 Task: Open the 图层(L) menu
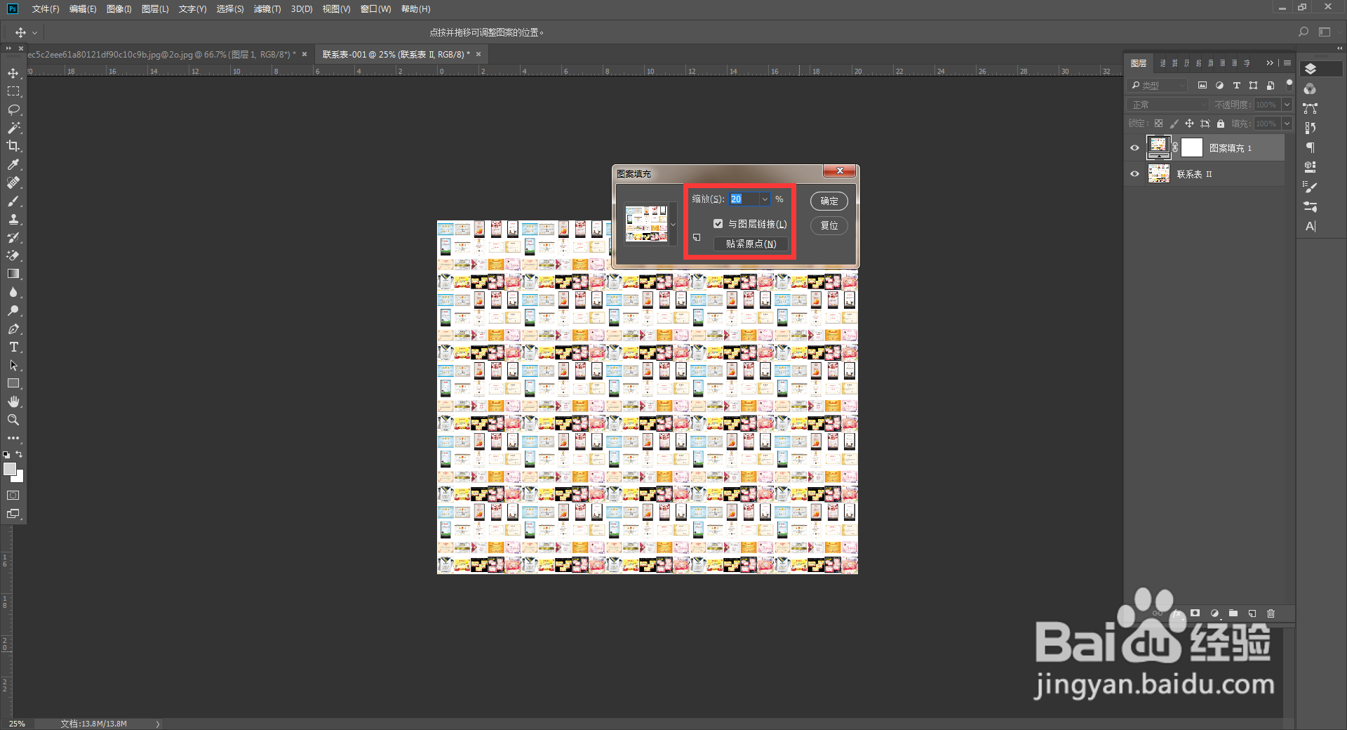tap(155, 9)
